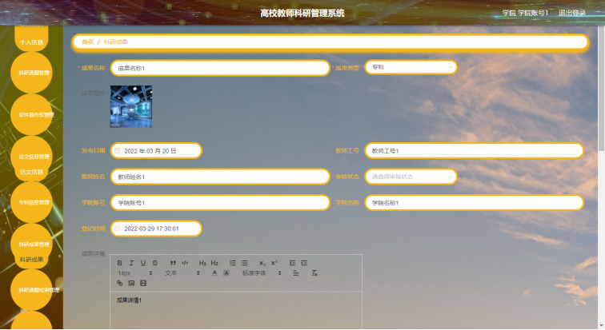Open 软件著作权管理 sidebar menu
This screenshot has height=330, width=605.
click(32, 114)
